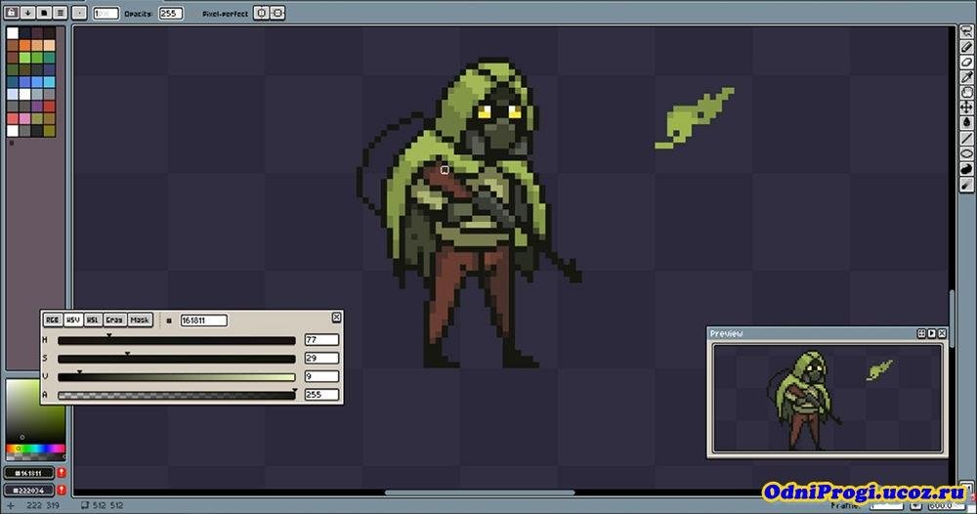977x514 pixels.
Task: Pick the purple palette swatch
Action: pos(37,107)
